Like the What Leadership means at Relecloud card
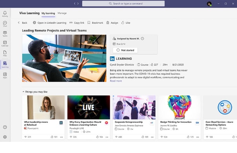237x153 pixels. click(54, 137)
